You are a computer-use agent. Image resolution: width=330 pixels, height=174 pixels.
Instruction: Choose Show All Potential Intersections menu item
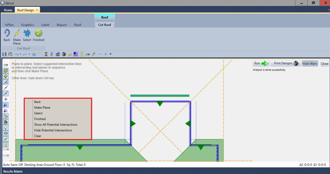coord(56,125)
